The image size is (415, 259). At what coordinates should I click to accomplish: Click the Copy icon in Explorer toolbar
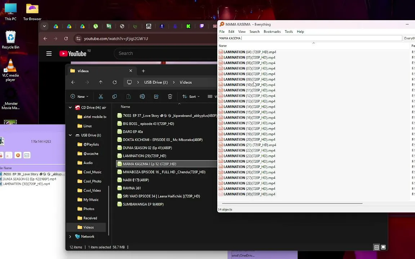pyautogui.click(x=115, y=96)
